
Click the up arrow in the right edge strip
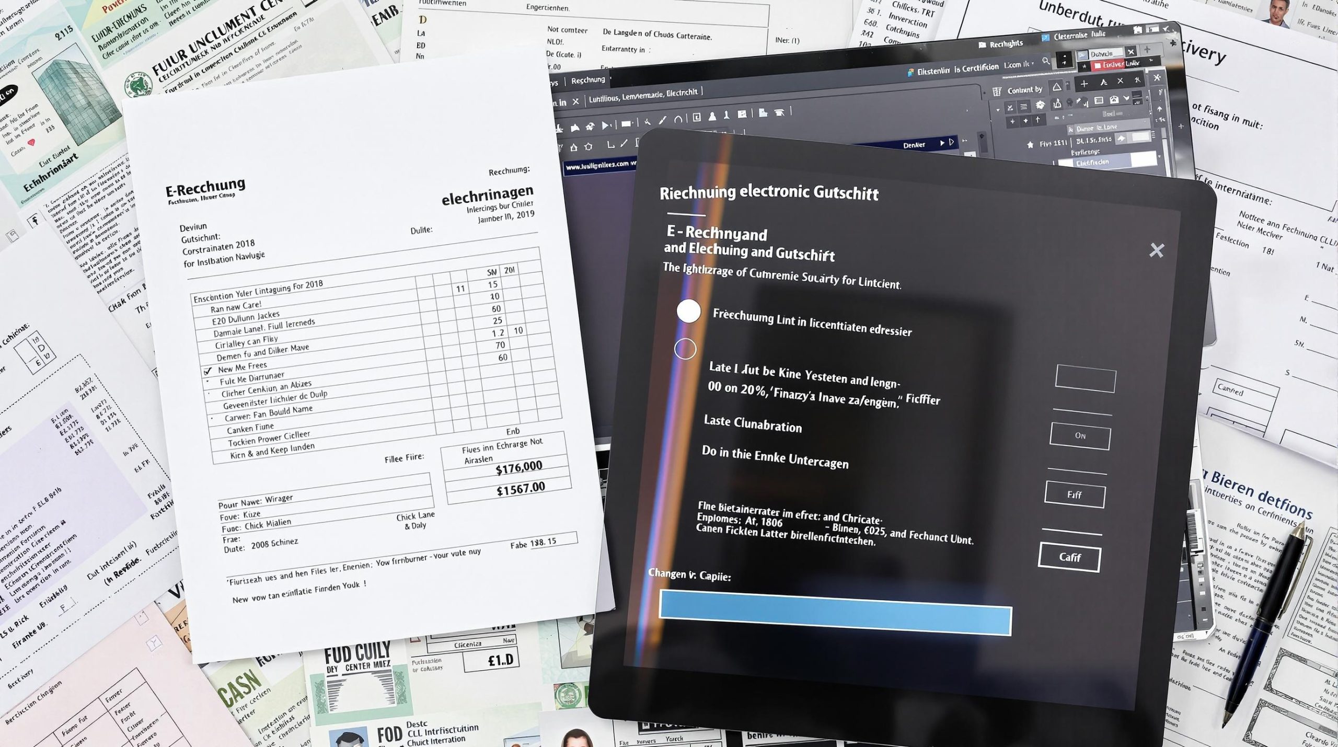click(x=1160, y=109)
